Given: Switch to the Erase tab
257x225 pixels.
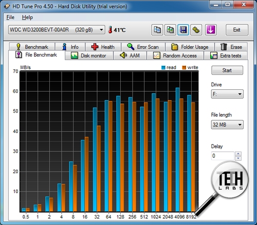Looking at the screenshot, I should click(x=231, y=47).
